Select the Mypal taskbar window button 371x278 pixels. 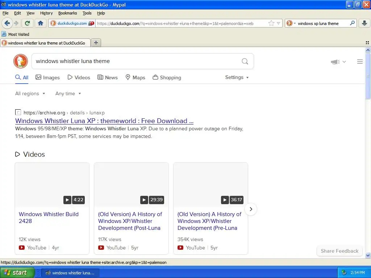70,273
